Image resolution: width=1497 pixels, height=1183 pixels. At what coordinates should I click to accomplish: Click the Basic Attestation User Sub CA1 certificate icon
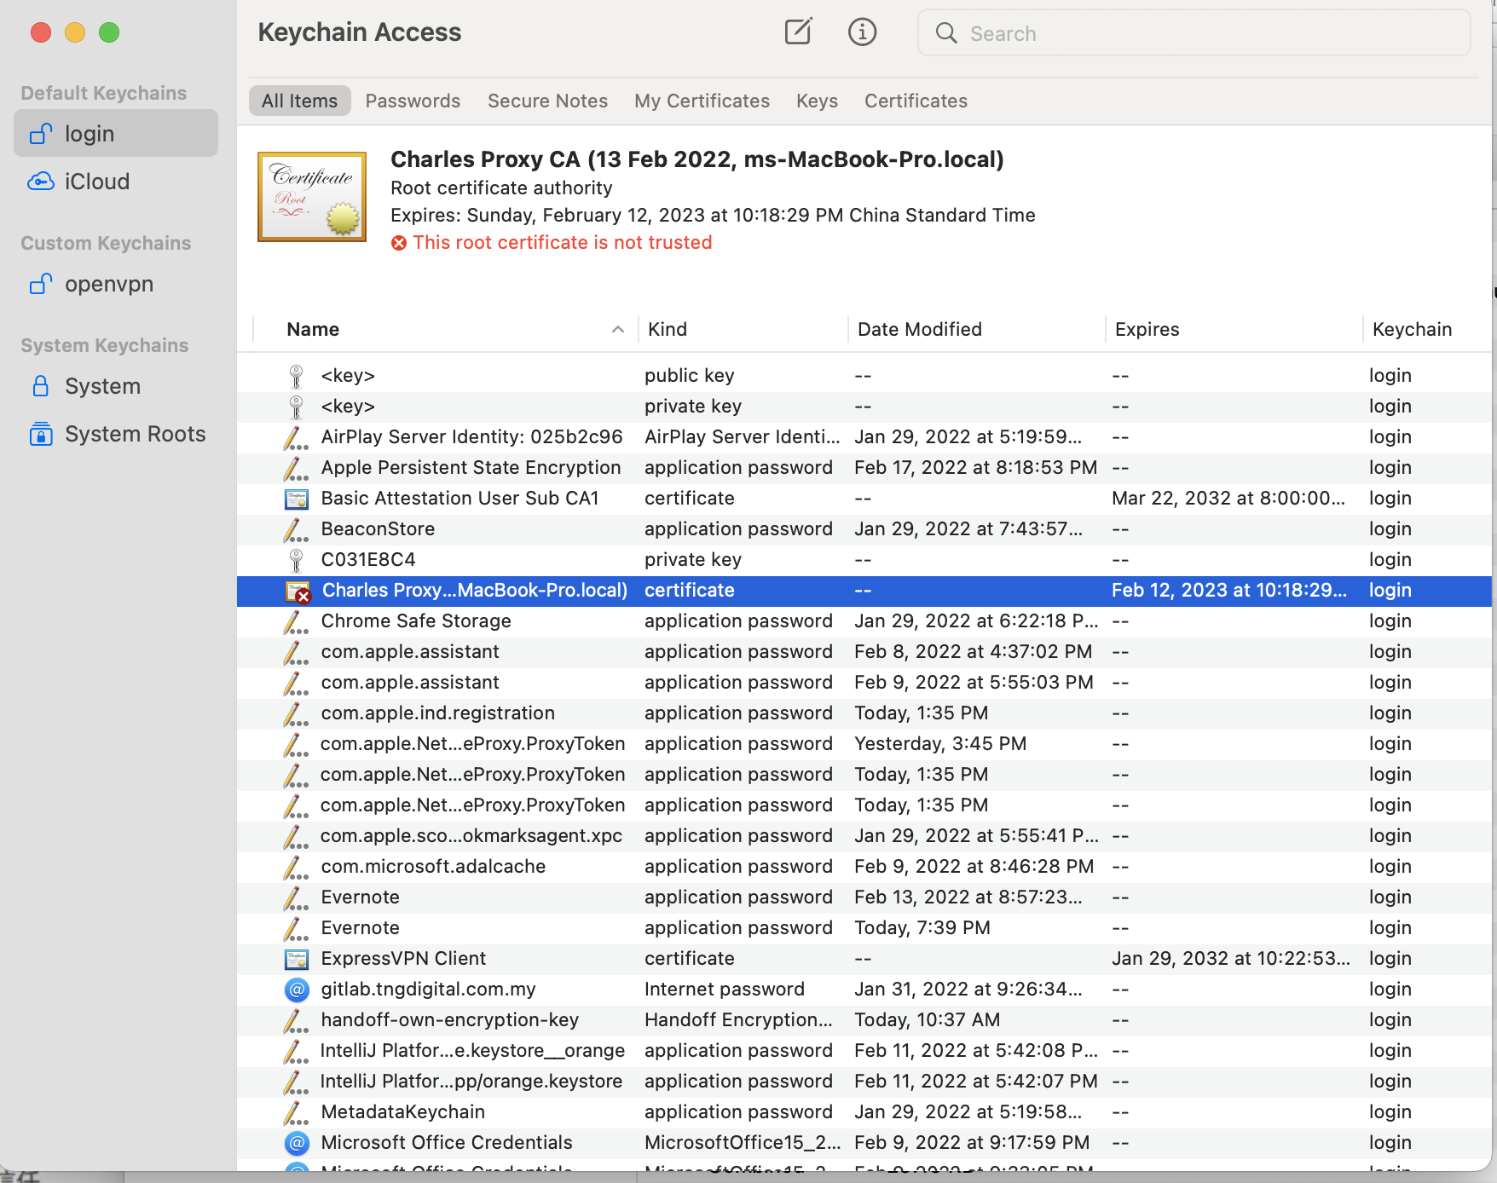[296, 499]
